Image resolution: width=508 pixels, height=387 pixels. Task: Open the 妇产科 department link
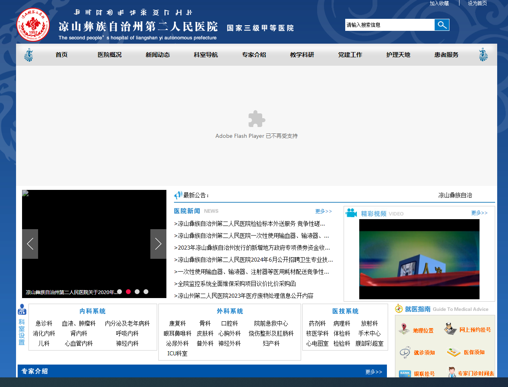click(x=271, y=343)
